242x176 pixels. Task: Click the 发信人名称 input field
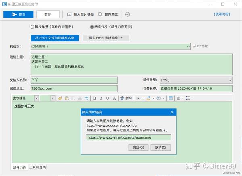(74, 80)
